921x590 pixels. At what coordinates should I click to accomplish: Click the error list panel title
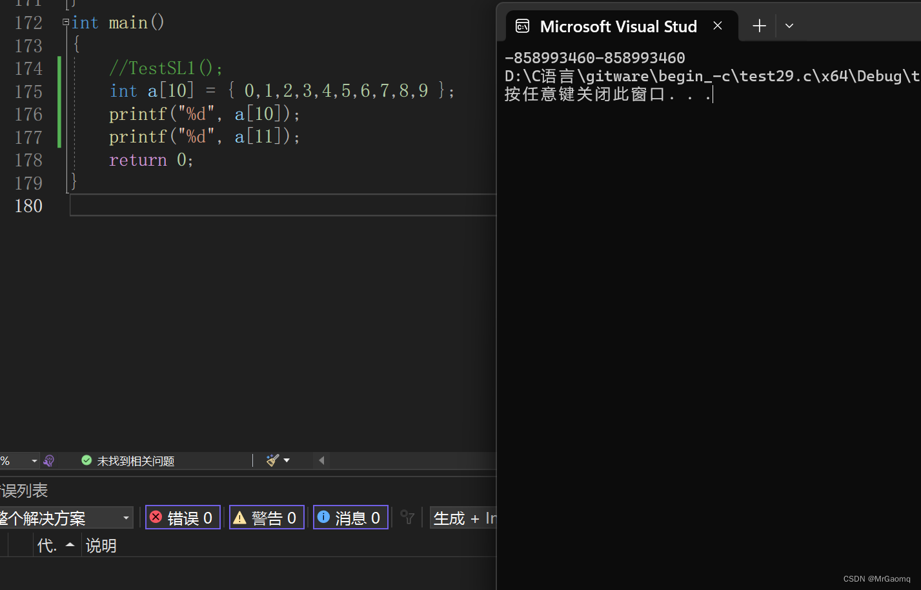tap(24, 491)
